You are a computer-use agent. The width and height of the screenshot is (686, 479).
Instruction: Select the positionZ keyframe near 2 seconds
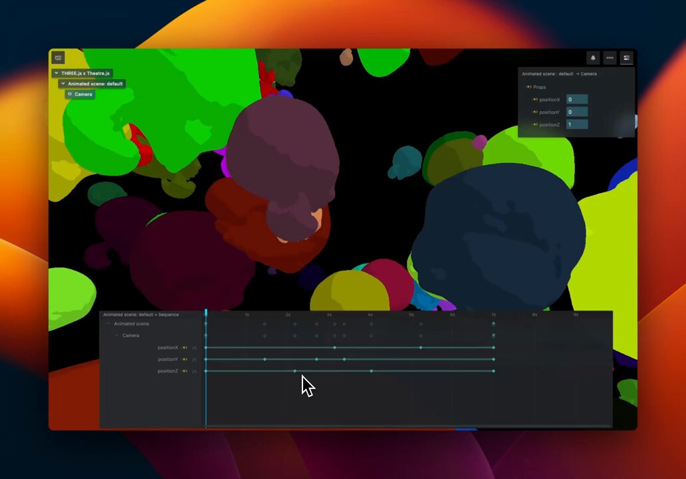coord(294,371)
